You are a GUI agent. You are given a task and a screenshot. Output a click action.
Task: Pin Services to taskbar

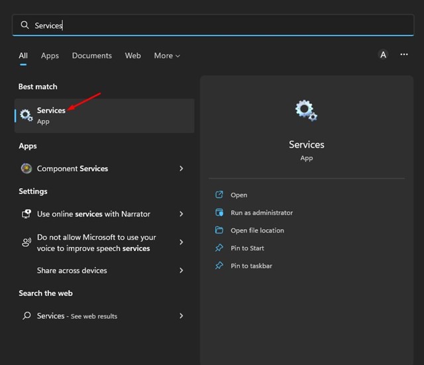click(x=251, y=266)
